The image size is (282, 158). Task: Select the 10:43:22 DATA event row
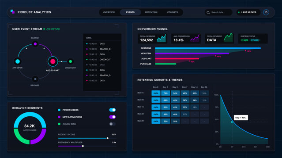(102, 80)
